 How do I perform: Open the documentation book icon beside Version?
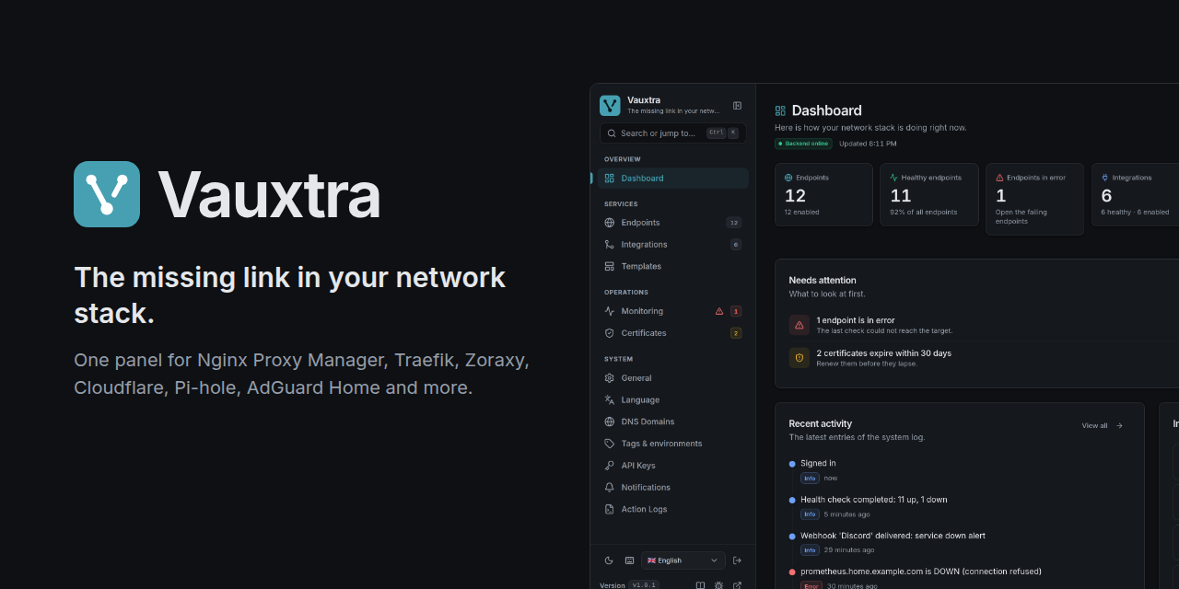[700, 585]
